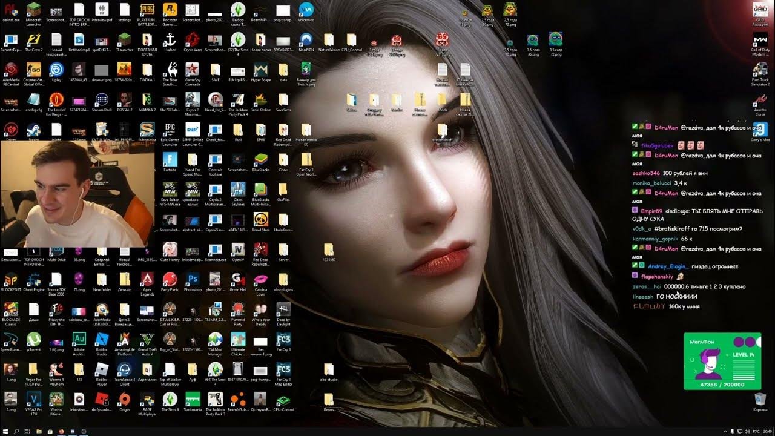
Task: Click the taskbar search icon
Action: coord(16,431)
